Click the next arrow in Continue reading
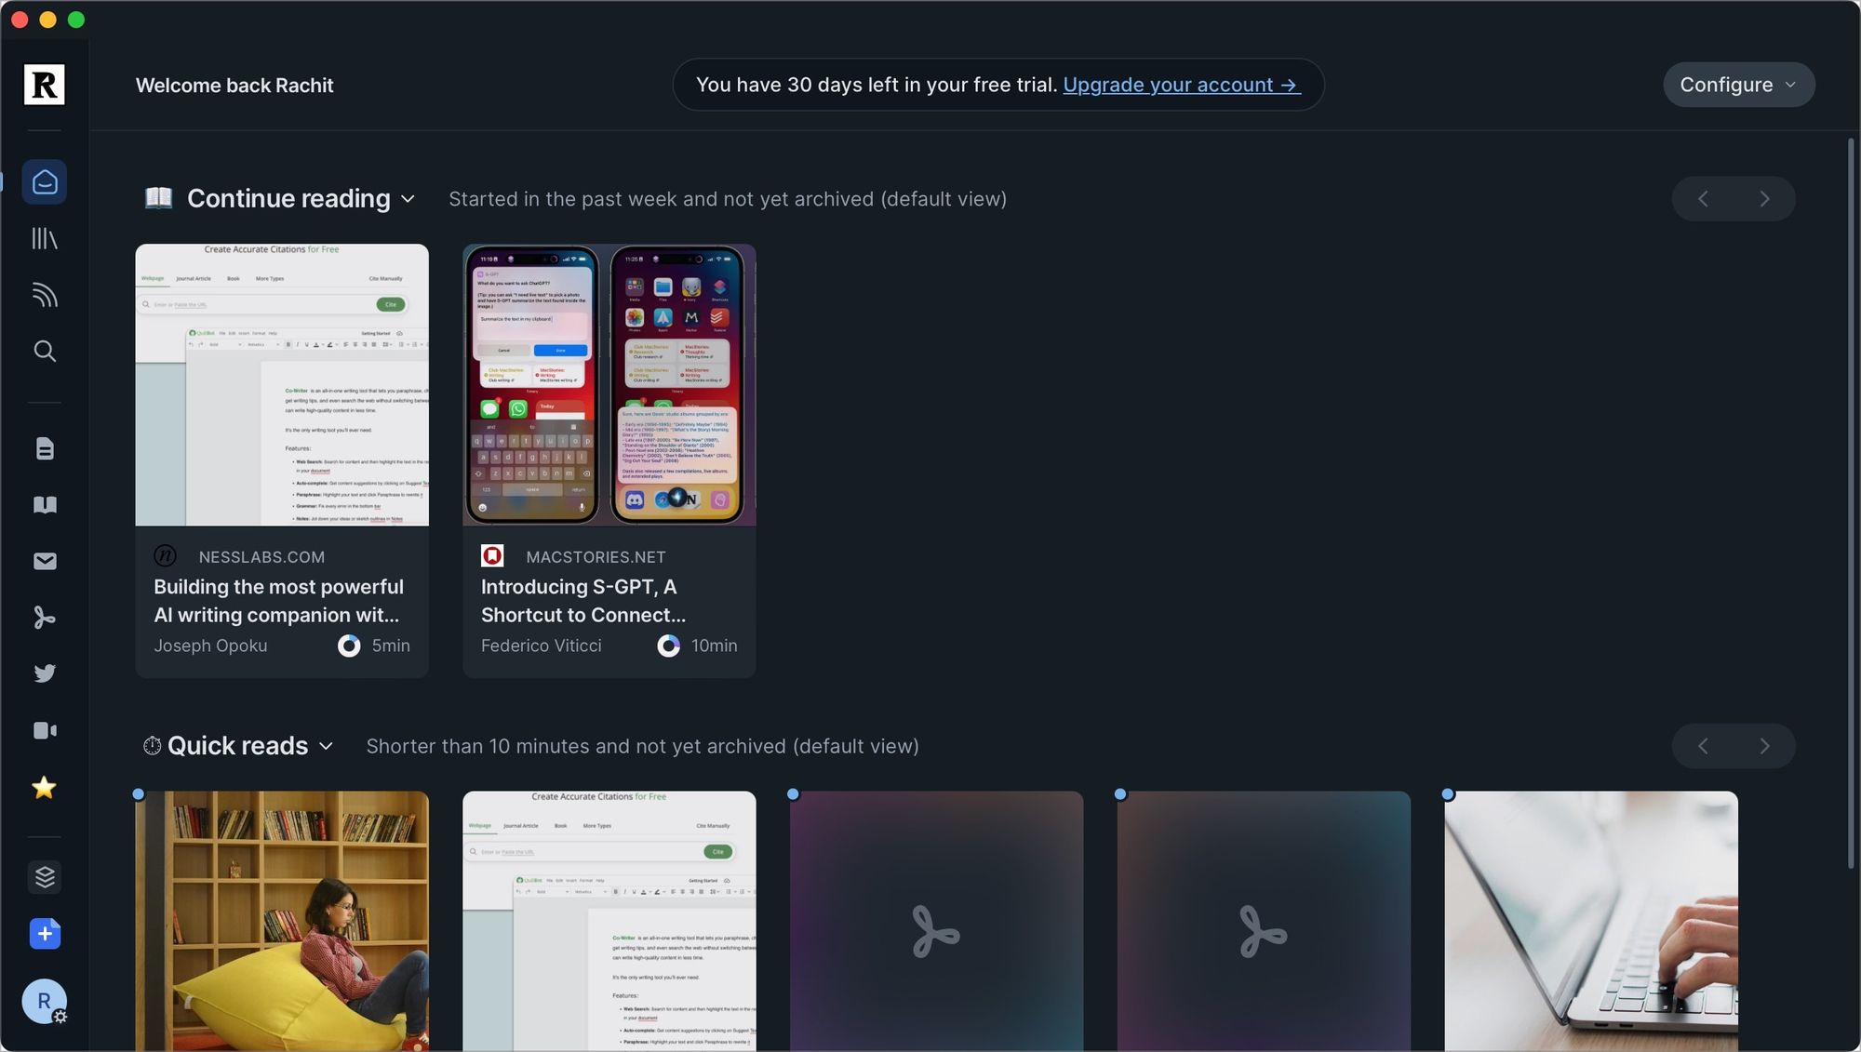Viewport: 1861px width, 1052px height. pyautogui.click(x=1765, y=198)
